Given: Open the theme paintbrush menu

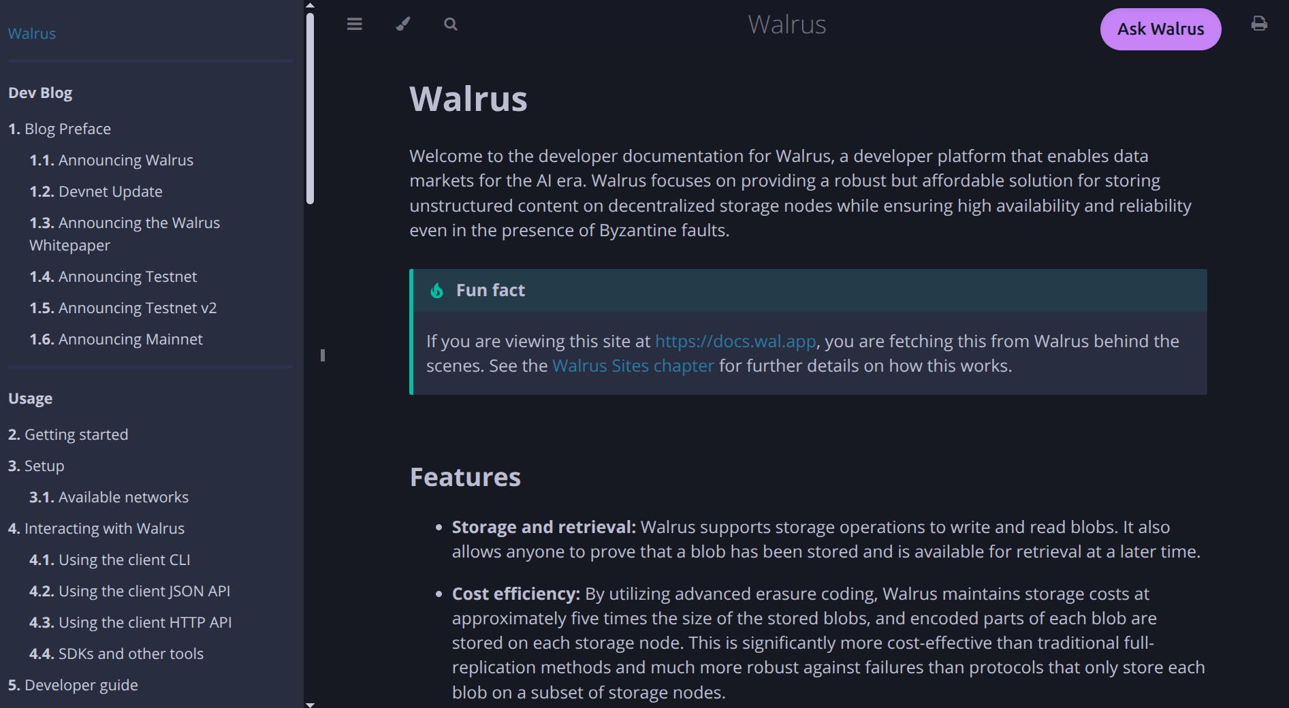Looking at the screenshot, I should point(403,25).
